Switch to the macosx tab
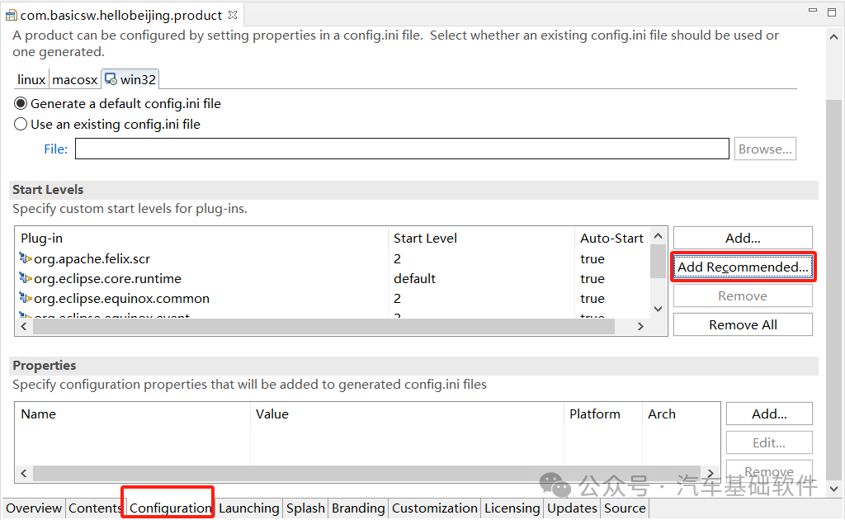The height and width of the screenshot is (520, 845). point(74,79)
